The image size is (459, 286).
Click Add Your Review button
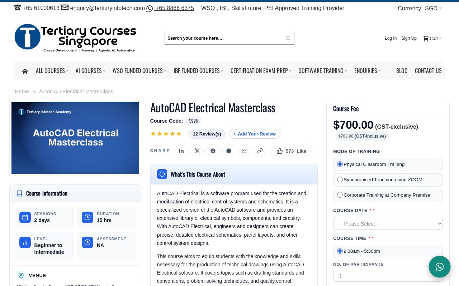click(255, 134)
